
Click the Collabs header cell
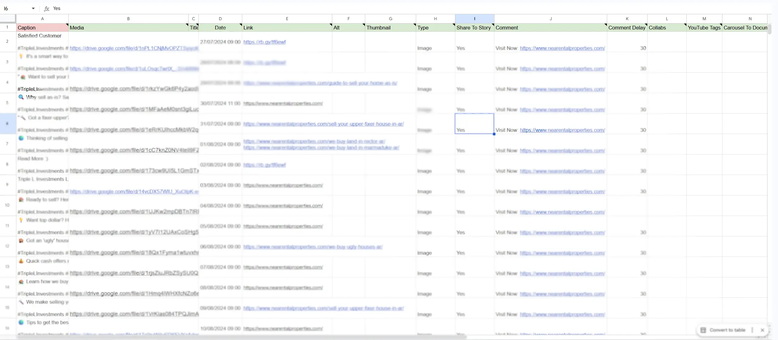click(x=667, y=28)
